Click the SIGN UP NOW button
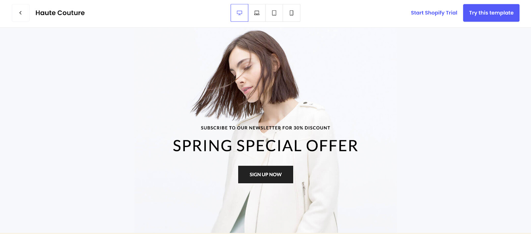Screen dimensions: 531x234 265,174
